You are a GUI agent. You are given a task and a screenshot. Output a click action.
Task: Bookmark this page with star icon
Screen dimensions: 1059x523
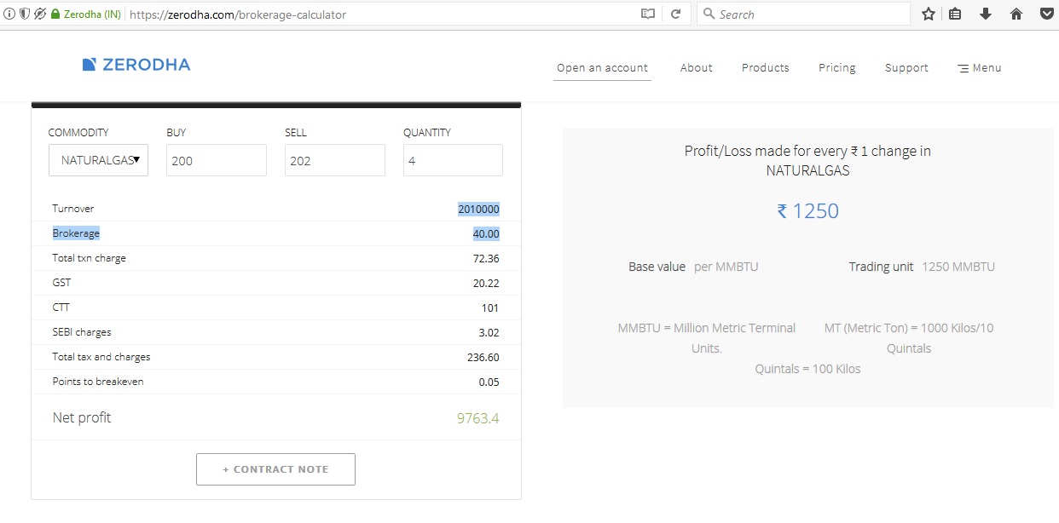point(929,14)
